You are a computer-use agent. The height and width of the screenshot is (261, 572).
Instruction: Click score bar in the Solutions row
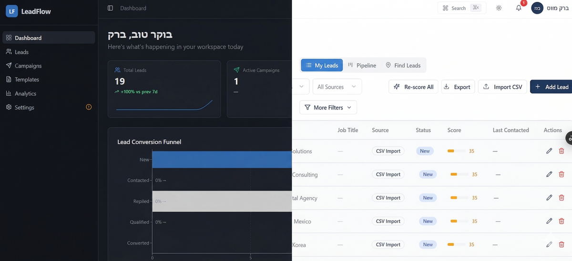pyautogui.click(x=456, y=151)
